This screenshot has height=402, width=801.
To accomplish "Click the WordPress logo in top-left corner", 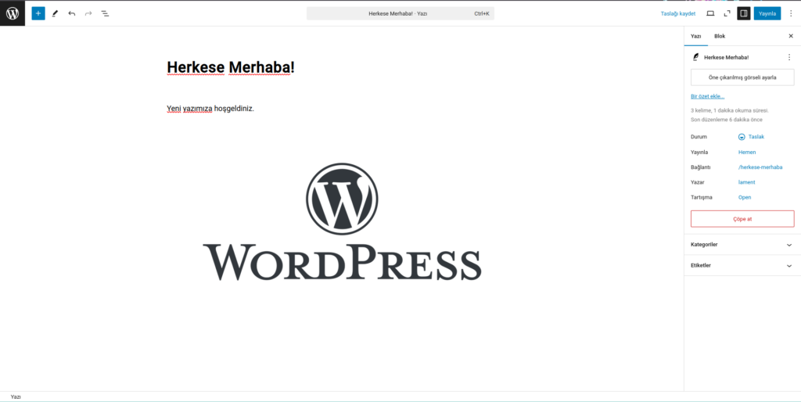I will (x=13, y=13).
